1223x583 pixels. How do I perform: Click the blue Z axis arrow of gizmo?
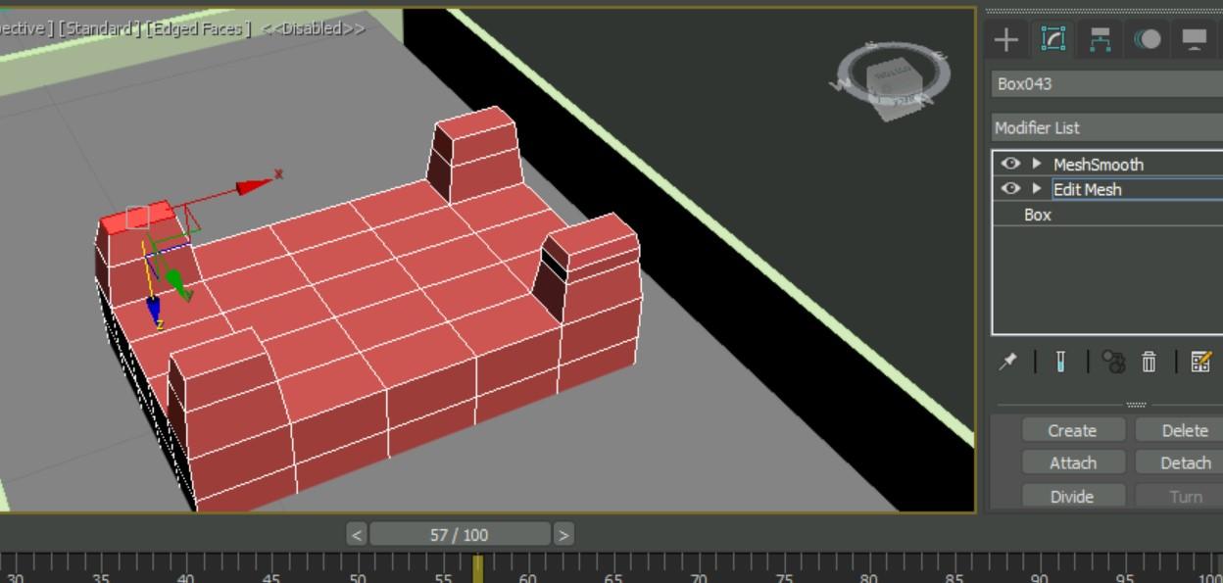click(154, 311)
